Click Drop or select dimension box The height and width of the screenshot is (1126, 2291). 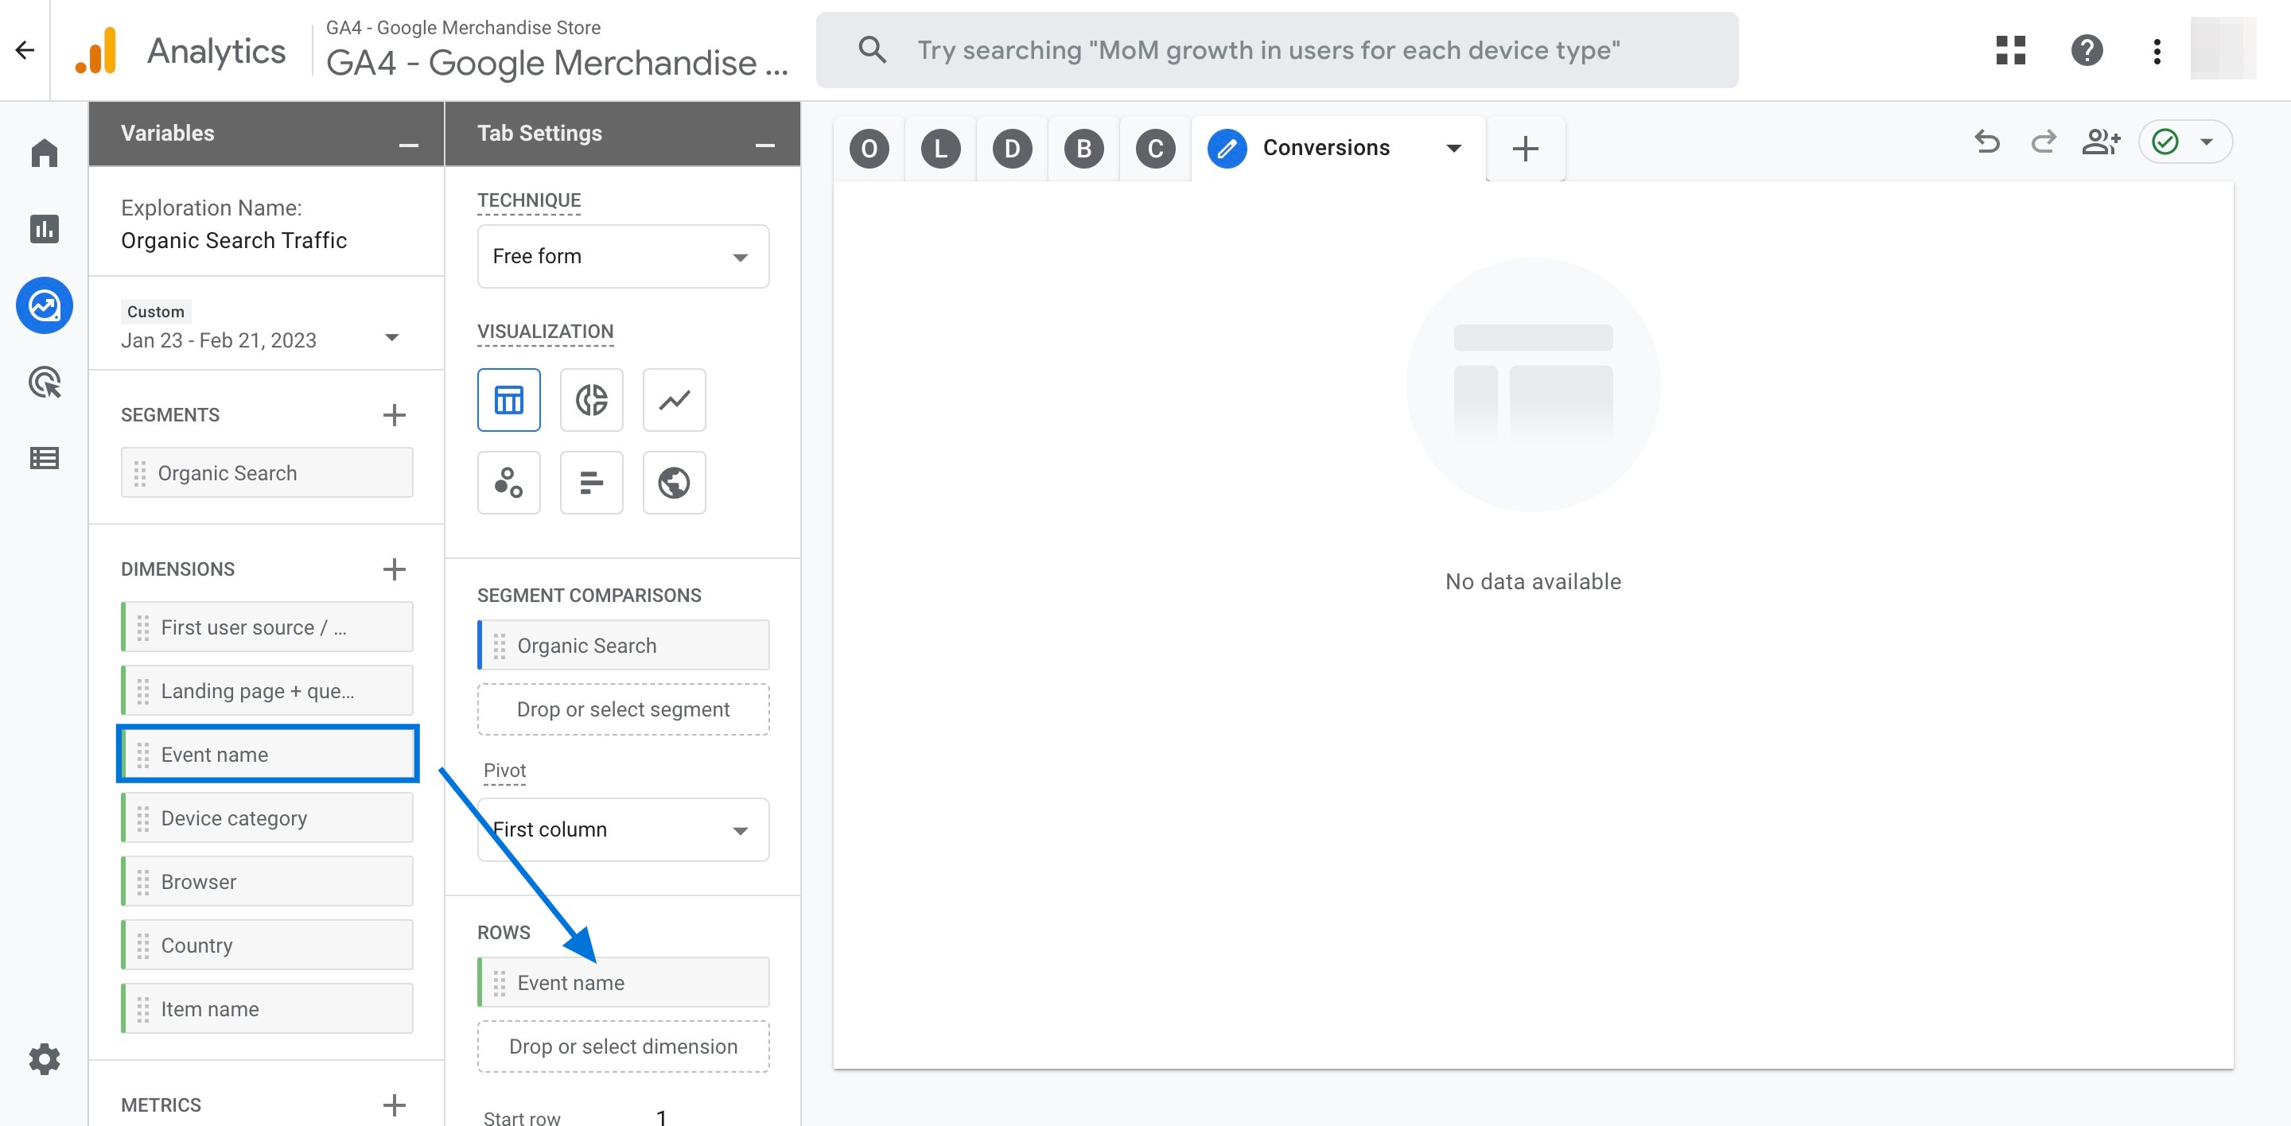[624, 1046]
